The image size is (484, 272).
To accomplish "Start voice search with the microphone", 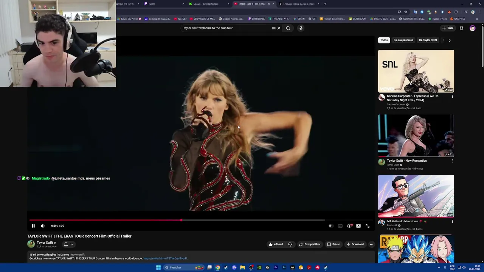I will coord(301,28).
